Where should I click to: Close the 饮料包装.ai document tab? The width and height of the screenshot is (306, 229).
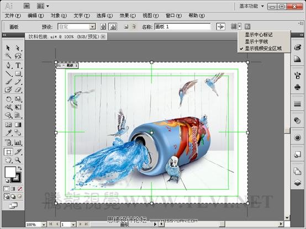click(x=103, y=36)
